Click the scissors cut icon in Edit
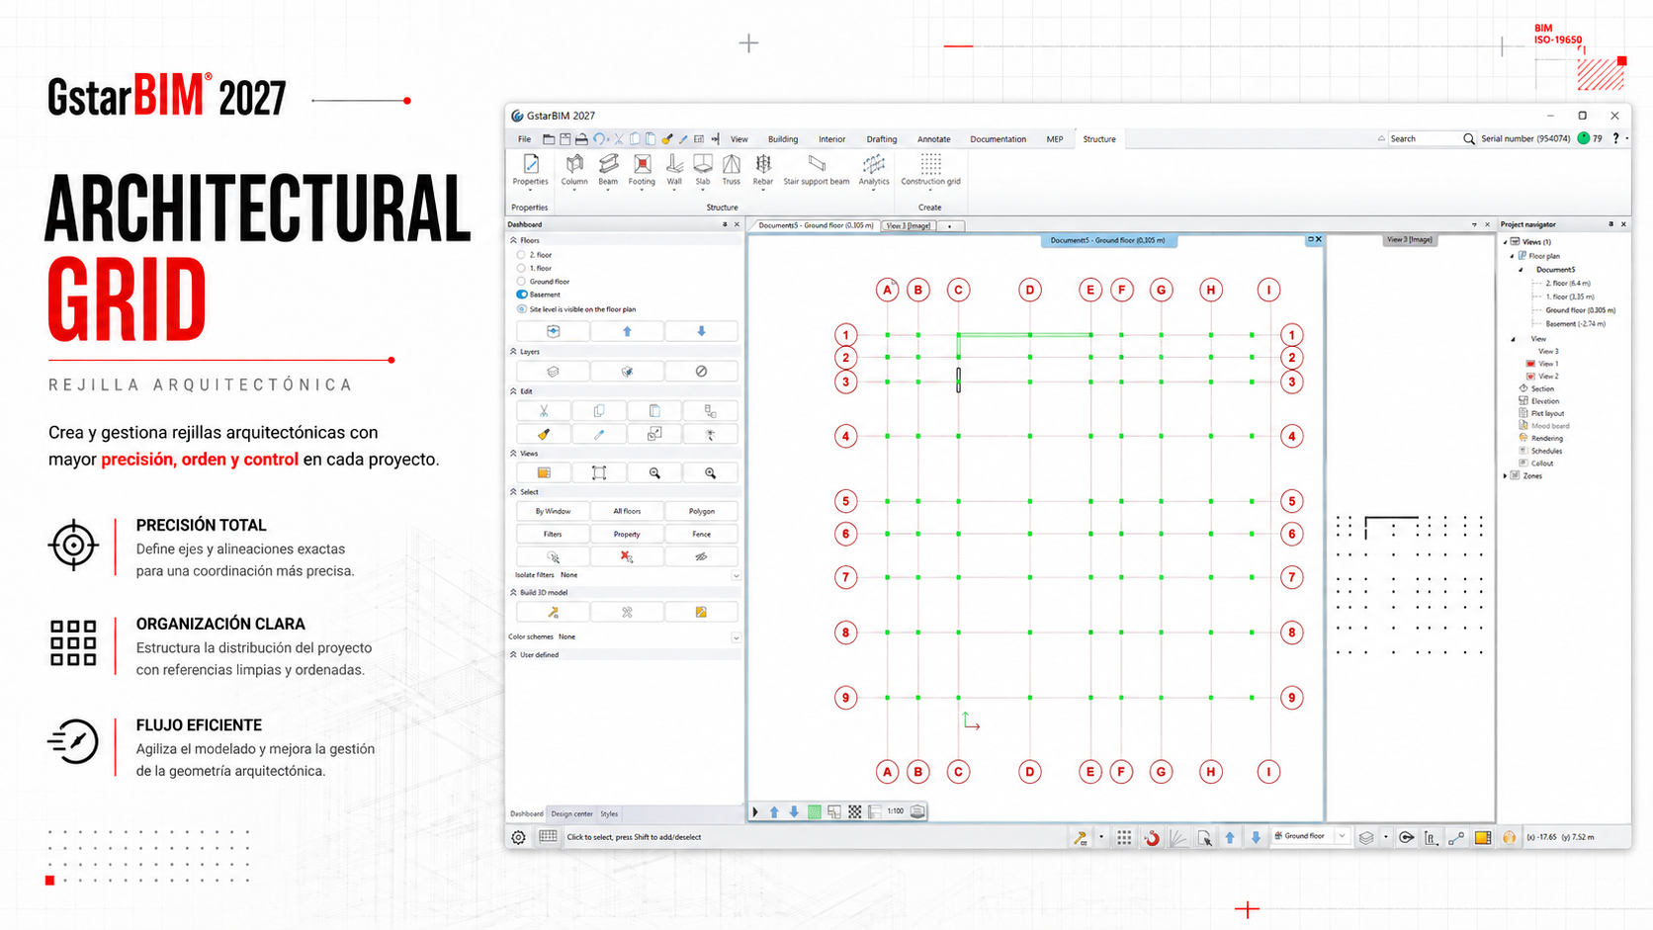Viewport: 1653px width, 930px height. click(544, 411)
